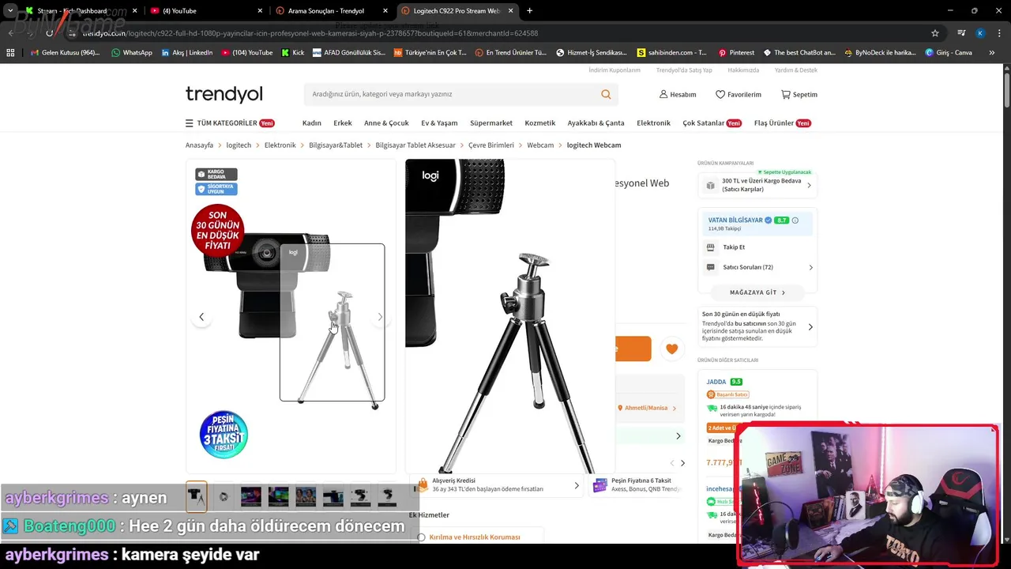Screen dimensions: 1011x569
Task: Click the trendyol logo
Action: click(224, 94)
